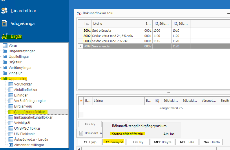Click the Vörur table icon
Image resolution: width=230 pixels, height=150 pixels.
(x=5, y=46)
